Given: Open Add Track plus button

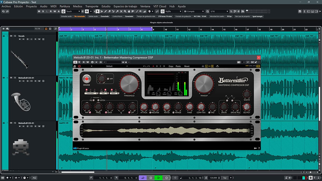Looking at the screenshot, I should point(3,28).
